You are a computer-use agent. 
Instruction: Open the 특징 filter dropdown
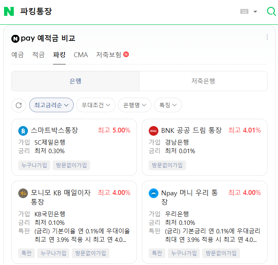[x=168, y=105]
